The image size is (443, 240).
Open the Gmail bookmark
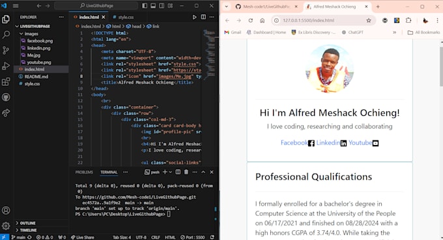coord(233,33)
